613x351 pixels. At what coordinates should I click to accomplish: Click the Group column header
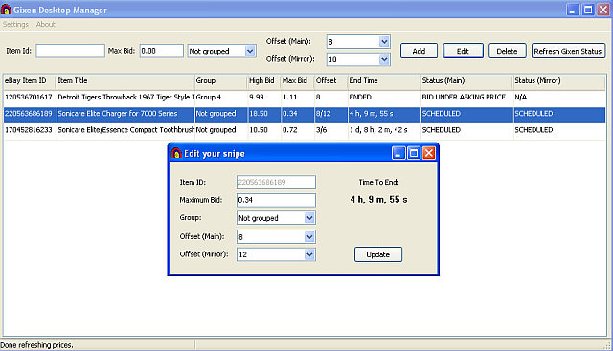click(x=221, y=81)
